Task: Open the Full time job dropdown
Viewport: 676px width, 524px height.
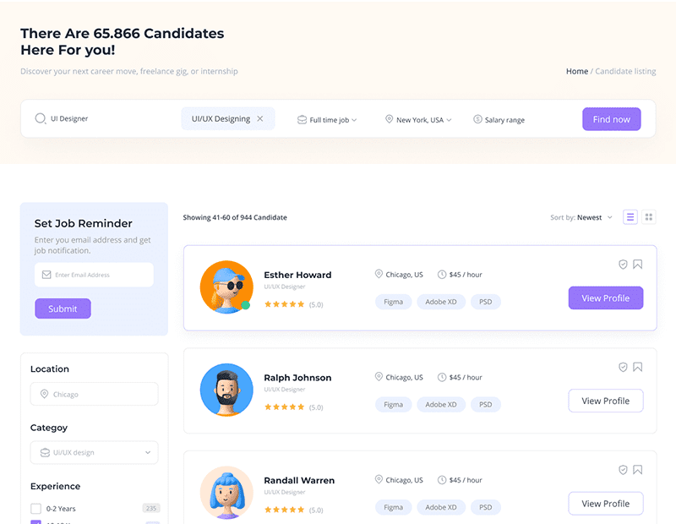Action: [327, 120]
